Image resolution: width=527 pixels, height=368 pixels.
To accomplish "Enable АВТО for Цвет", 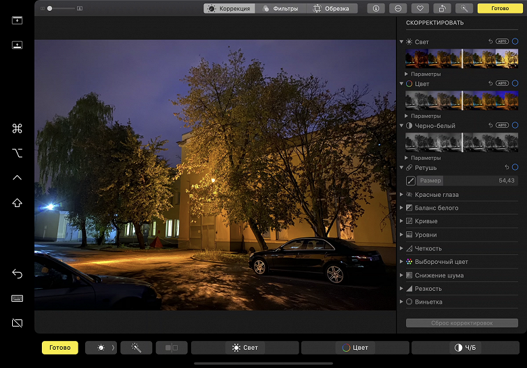I will (x=502, y=83).
